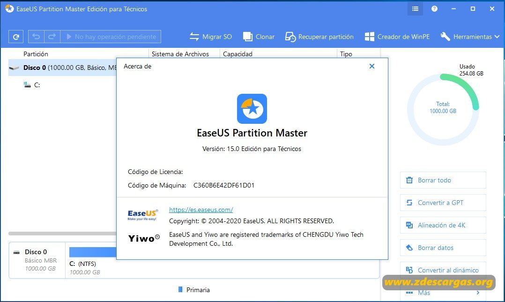Click Convertir a GPT action
Screen dimensions: 505x302
(x=443, y=203)
